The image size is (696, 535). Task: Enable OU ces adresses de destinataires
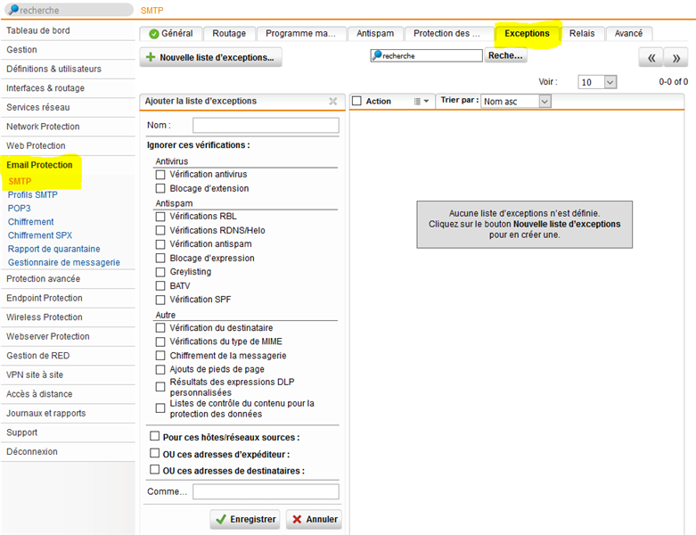point(154,469)
